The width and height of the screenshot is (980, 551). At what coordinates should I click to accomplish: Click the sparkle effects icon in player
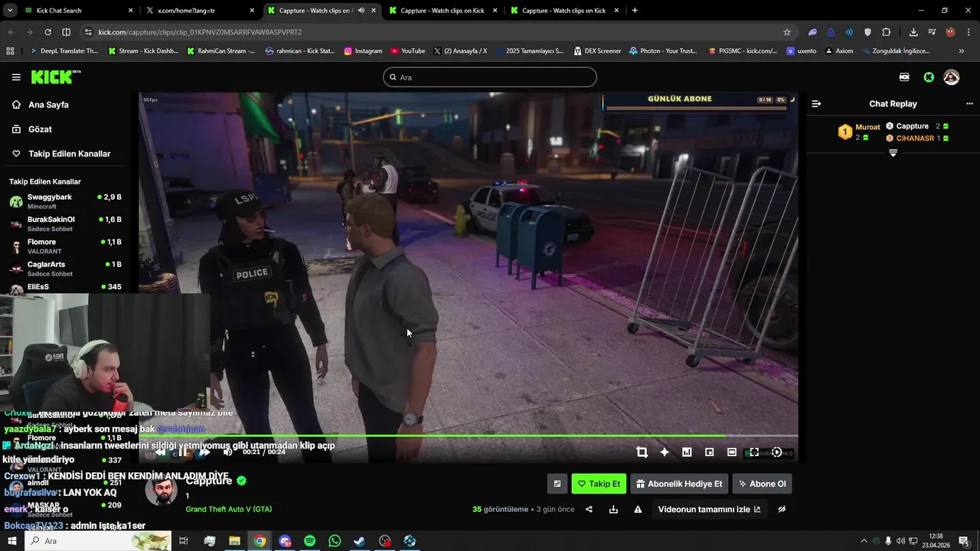pos(665,452)
